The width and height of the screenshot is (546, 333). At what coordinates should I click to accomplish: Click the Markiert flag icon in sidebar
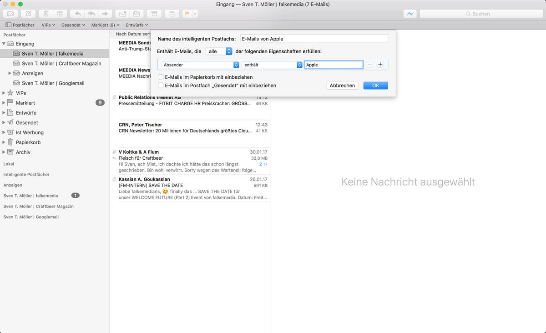(10, 103)
